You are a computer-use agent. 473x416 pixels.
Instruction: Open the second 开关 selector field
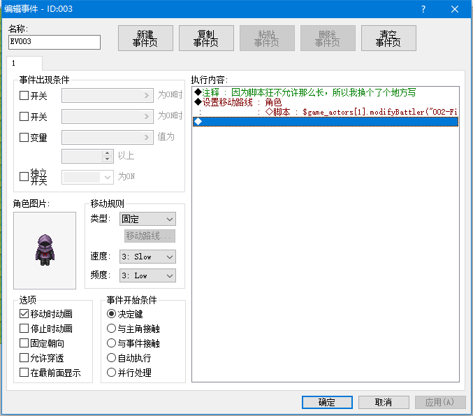pos(108,116)
